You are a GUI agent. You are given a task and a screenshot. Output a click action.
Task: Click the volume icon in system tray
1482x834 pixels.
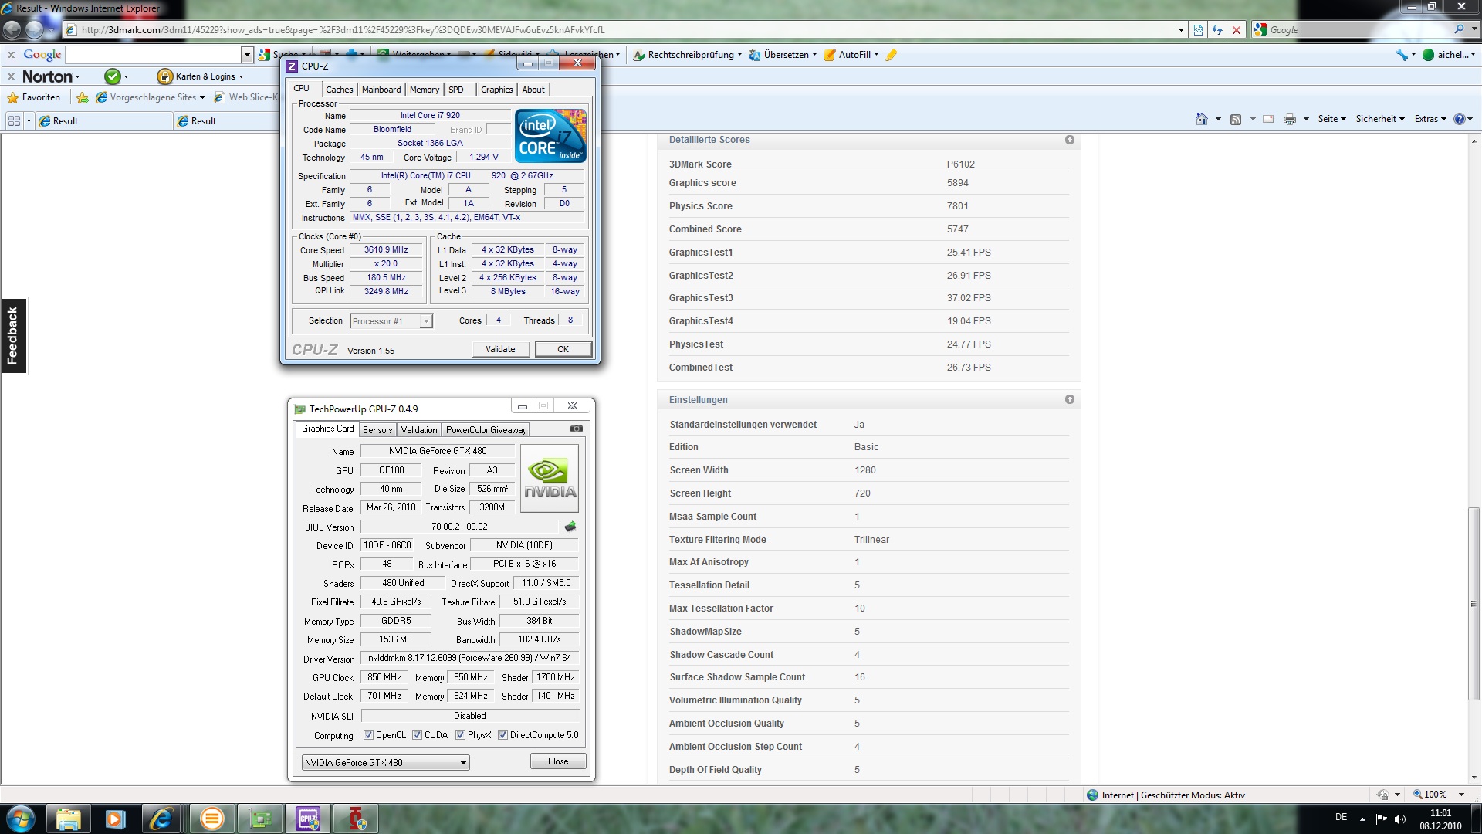[x=1401, y=819]
